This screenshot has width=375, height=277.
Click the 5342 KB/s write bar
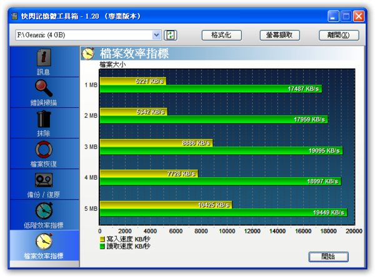pyautogui.click(x=134, y=112)
